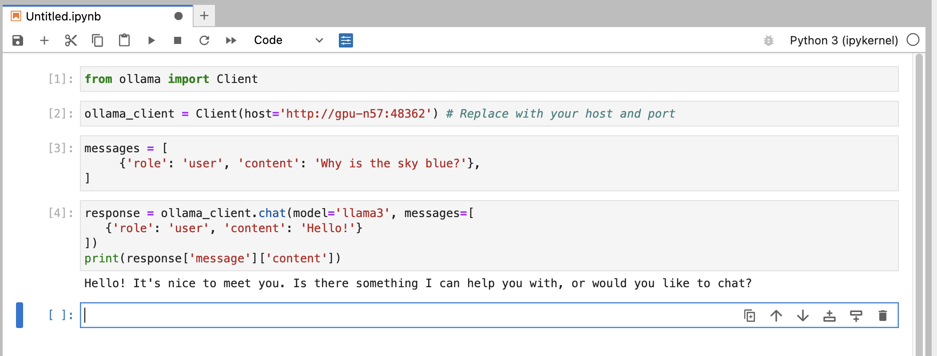Viewport: 937px width, 356px height.
Task: Toggle the blue property inspector icon in toolbar
Action: [x=346, y=40]
